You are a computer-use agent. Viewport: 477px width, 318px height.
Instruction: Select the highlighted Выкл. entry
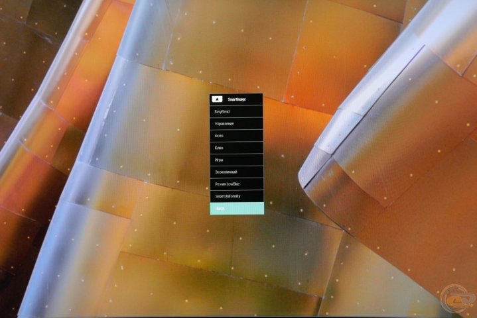pos(237,209)
